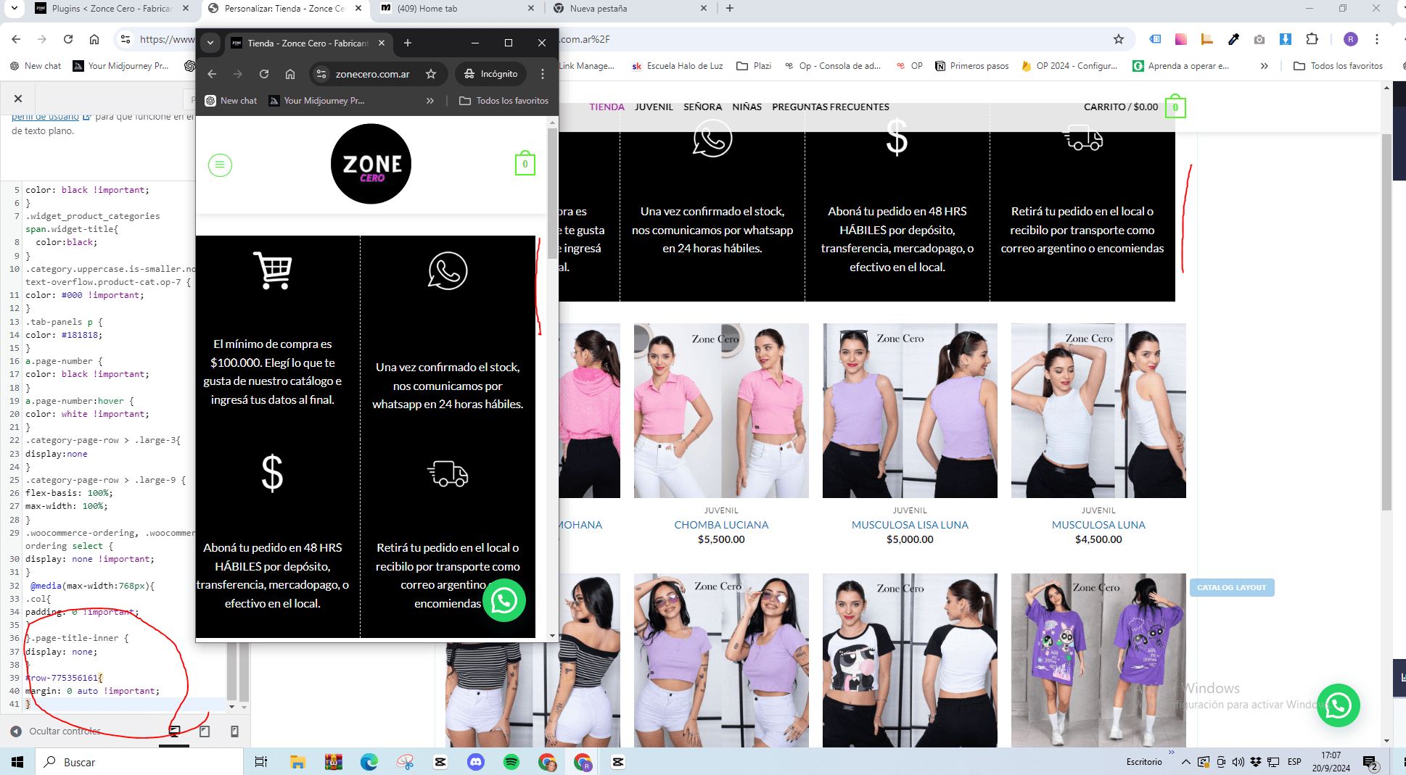Open File Explorer from the taskbar
This screenshot has height=775, width=1406.
pos(297,762)
